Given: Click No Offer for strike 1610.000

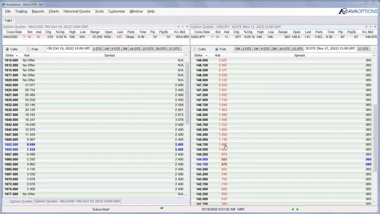Looking at the screenshot, I should point(29,61).
